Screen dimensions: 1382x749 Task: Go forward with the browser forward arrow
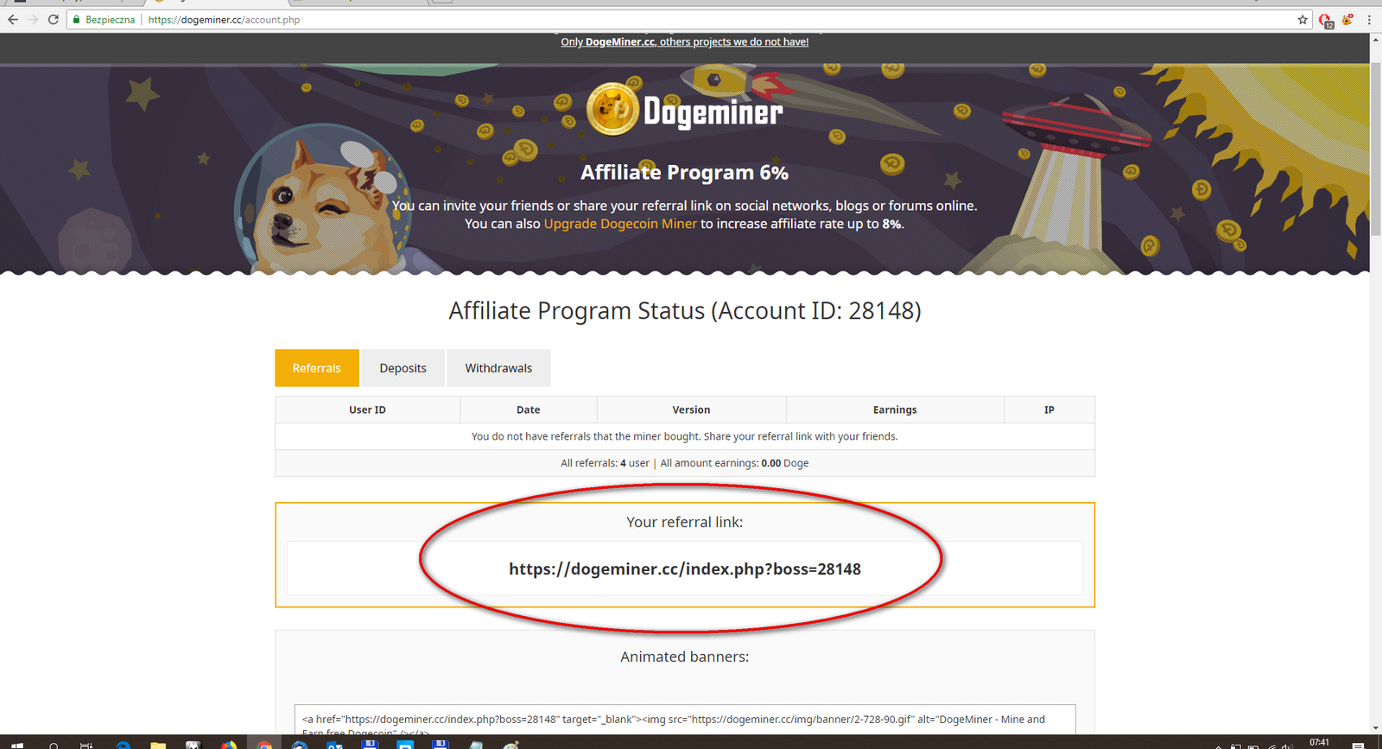[33, 19]
